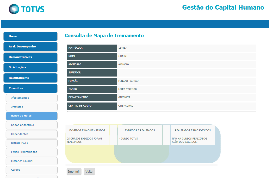Select Dependentes submenu item
The image size is (269, 178).
[32, 134]
